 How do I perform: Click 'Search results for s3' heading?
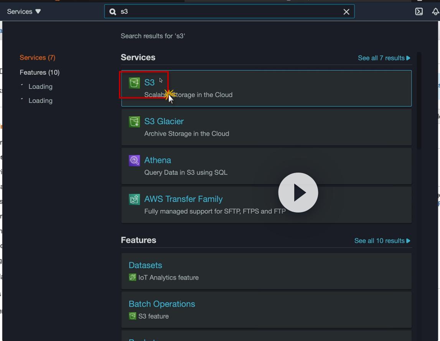153,36
